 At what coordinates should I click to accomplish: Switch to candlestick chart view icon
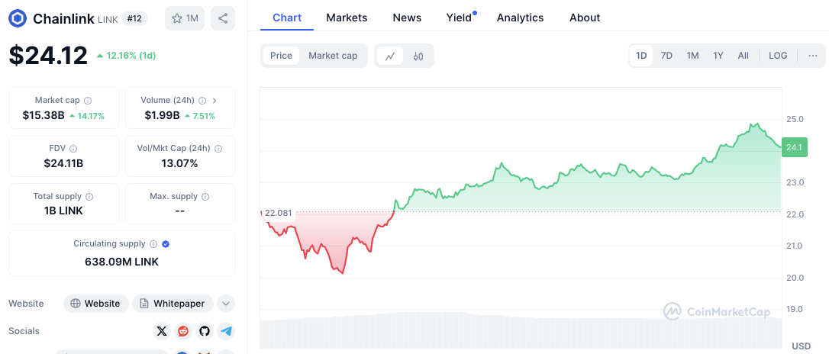tap(418, 56)
